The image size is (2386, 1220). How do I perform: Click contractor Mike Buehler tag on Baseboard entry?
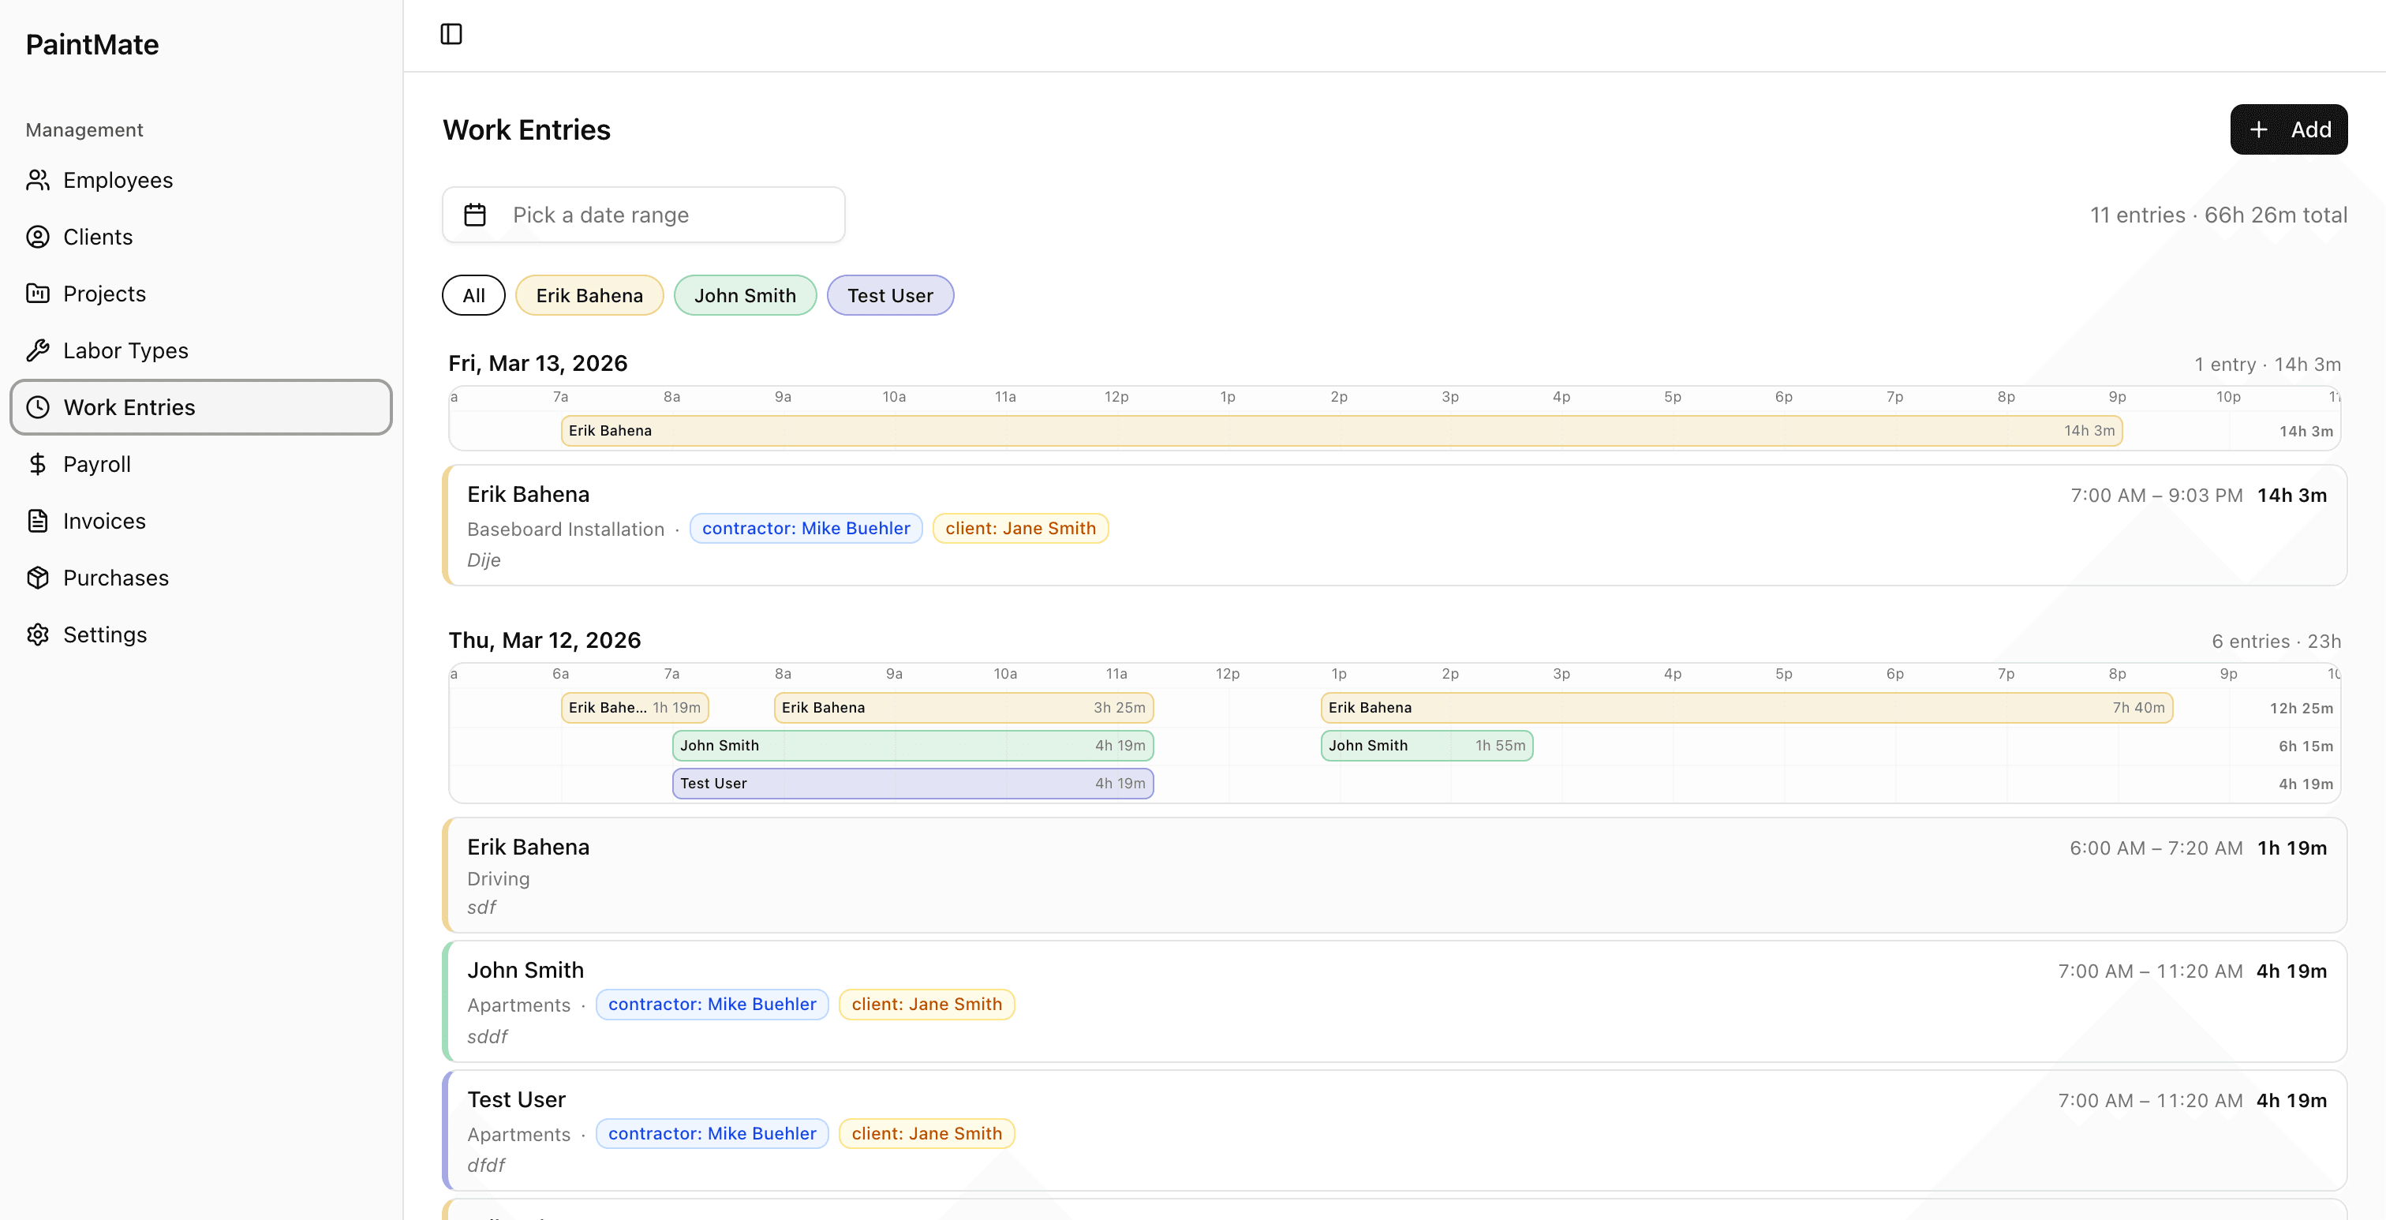coord(806,528)
